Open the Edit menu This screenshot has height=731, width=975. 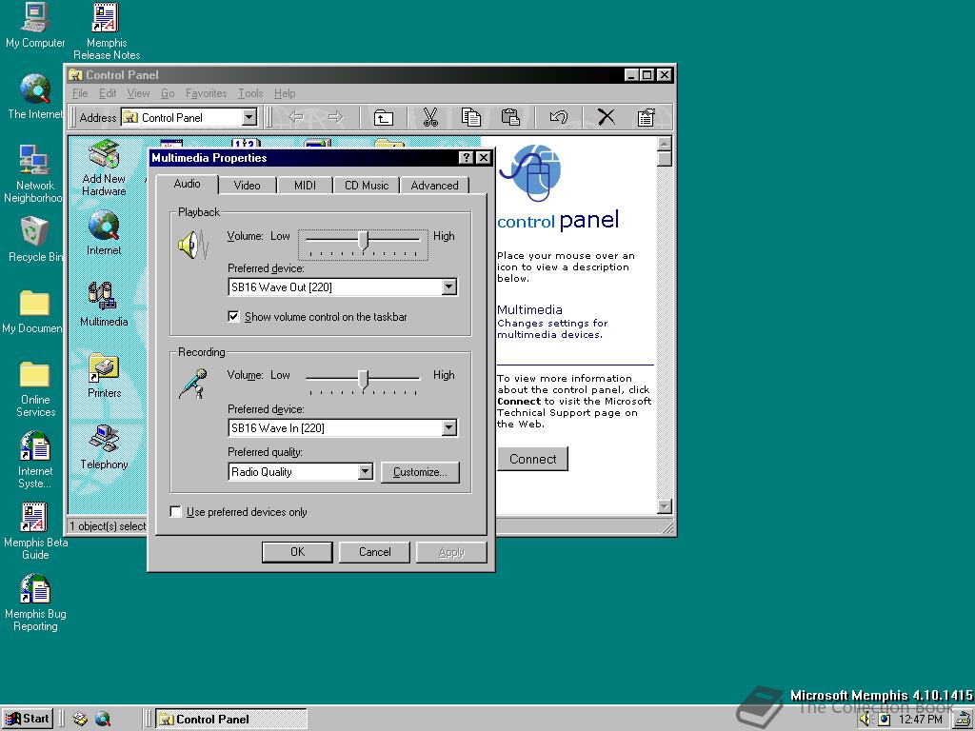pyautogui.click(x=108, y=93)
